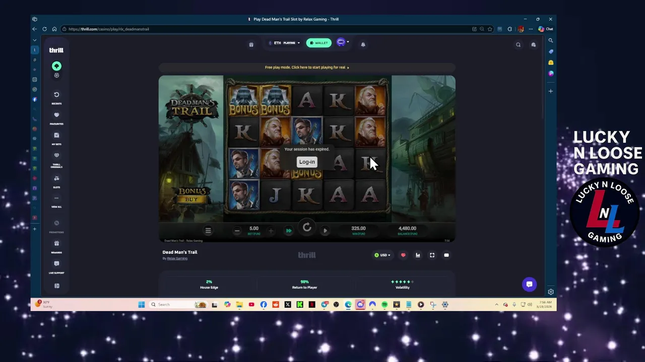Open Facebook from the taskbar

(264, 305)
